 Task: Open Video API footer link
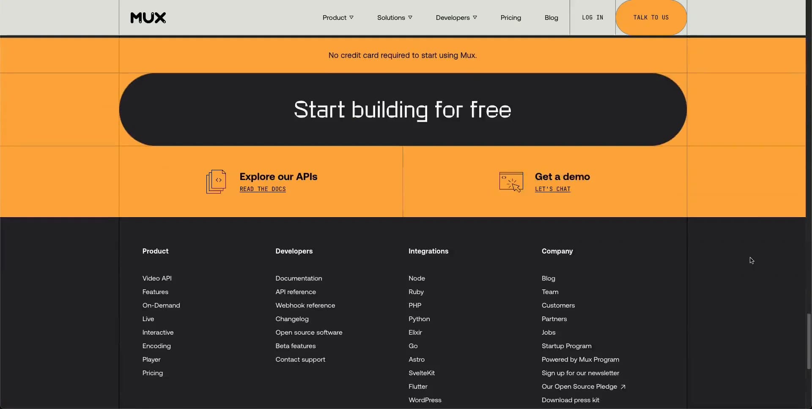click(157, 278)
